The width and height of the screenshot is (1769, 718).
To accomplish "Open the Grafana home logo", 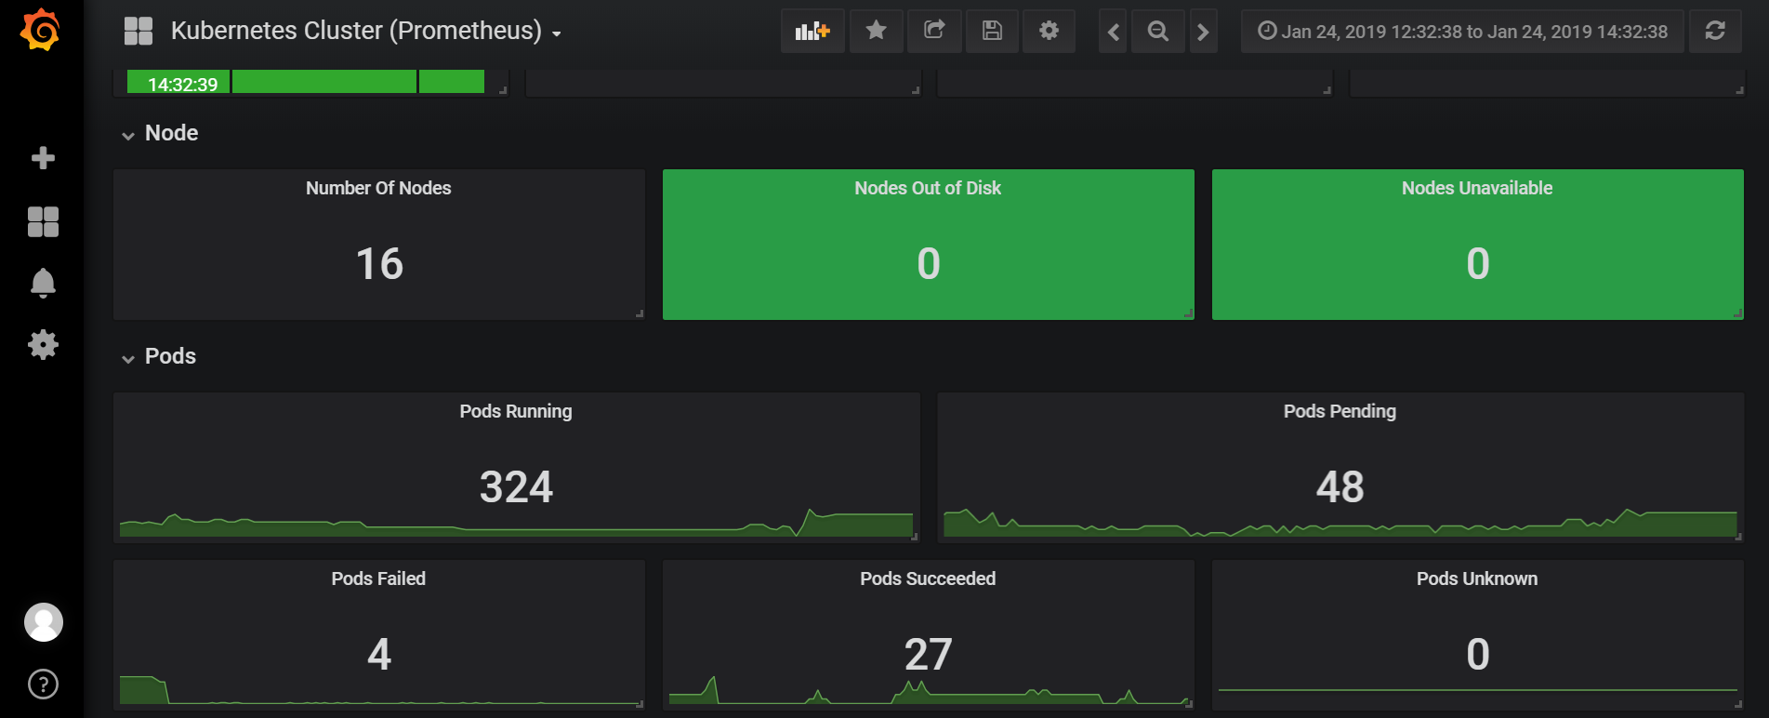I will 41,30.
